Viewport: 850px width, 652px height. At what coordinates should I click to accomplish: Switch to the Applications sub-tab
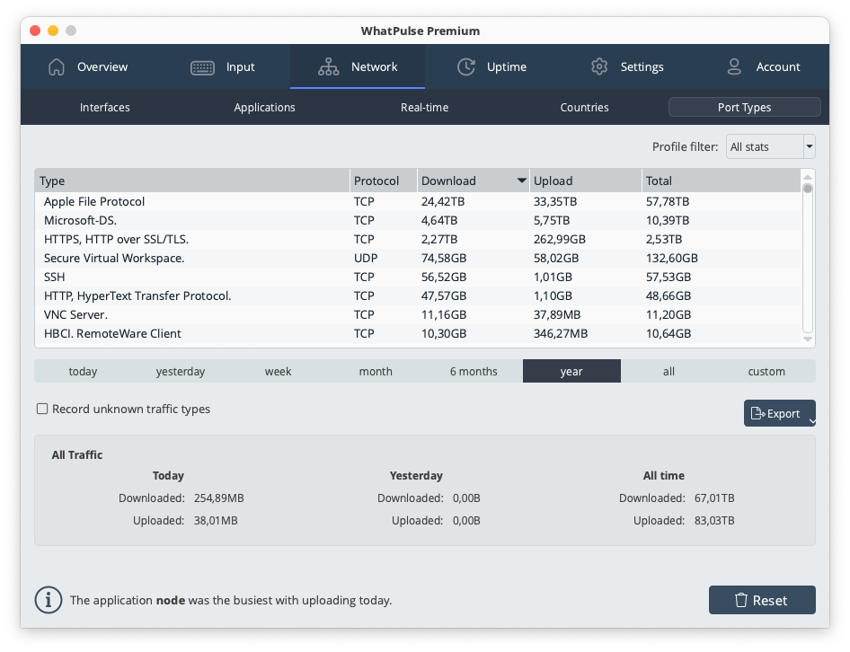pos(264,108)
